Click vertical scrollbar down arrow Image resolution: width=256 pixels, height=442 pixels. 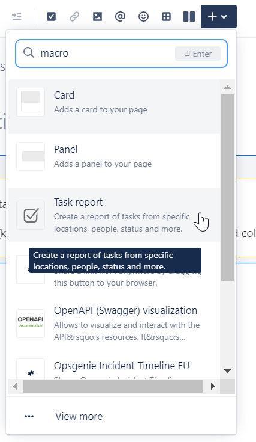[x=228, y=371]
